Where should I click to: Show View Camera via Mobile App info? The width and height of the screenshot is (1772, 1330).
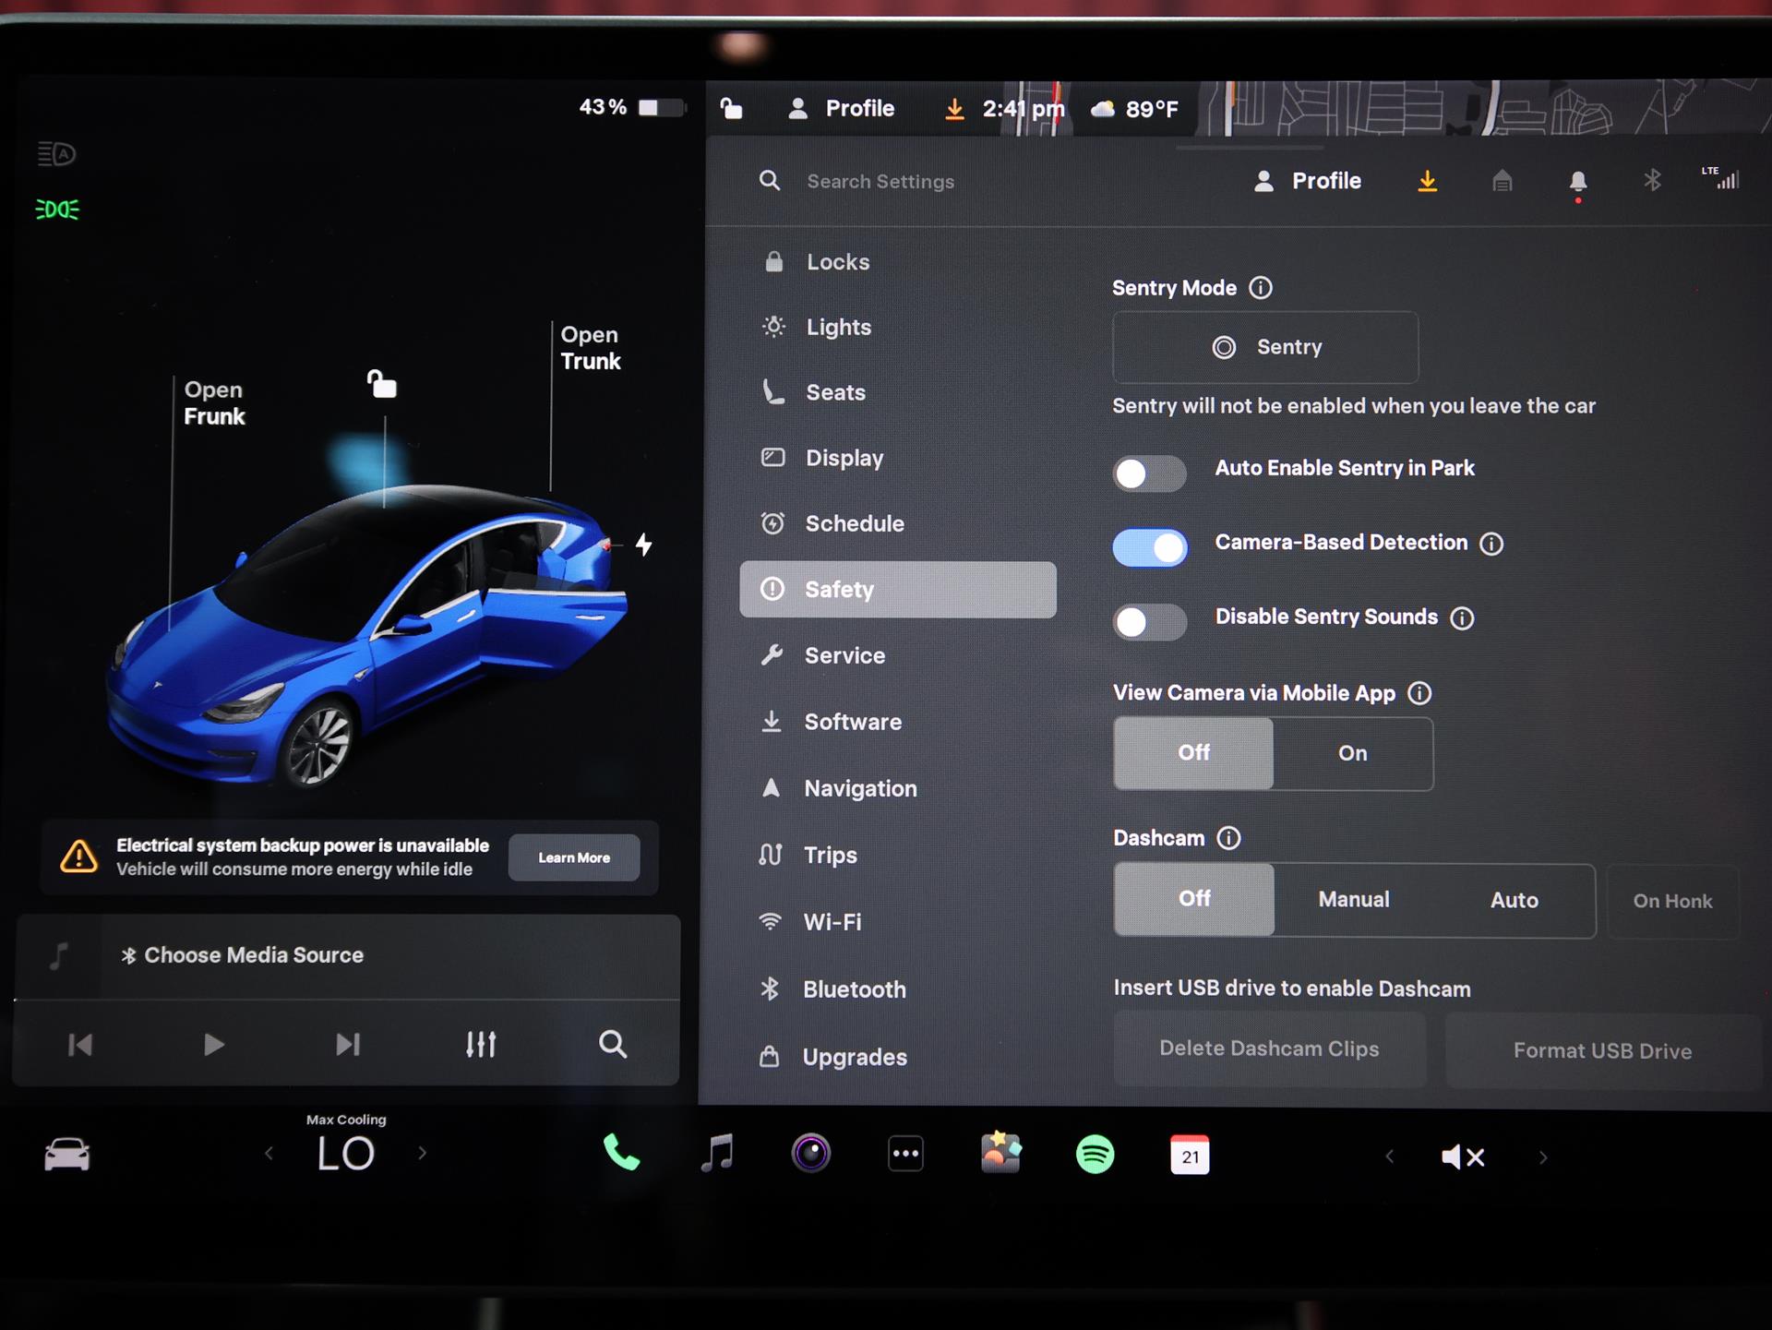pos(1419,693)
